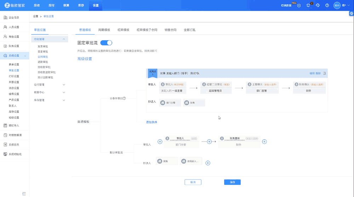Screen dimensions: 354x197
Task: Click the cloud service icon in header
Action: click(318, 5)
